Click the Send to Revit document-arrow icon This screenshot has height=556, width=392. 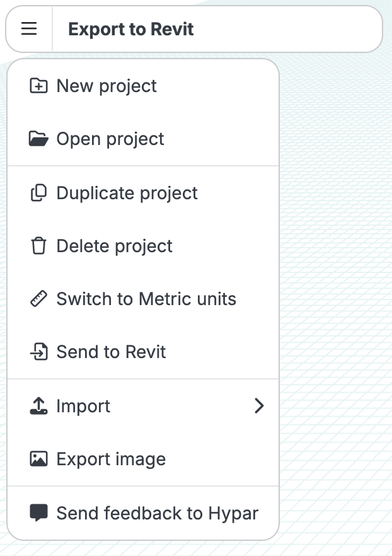coord(38,352)
